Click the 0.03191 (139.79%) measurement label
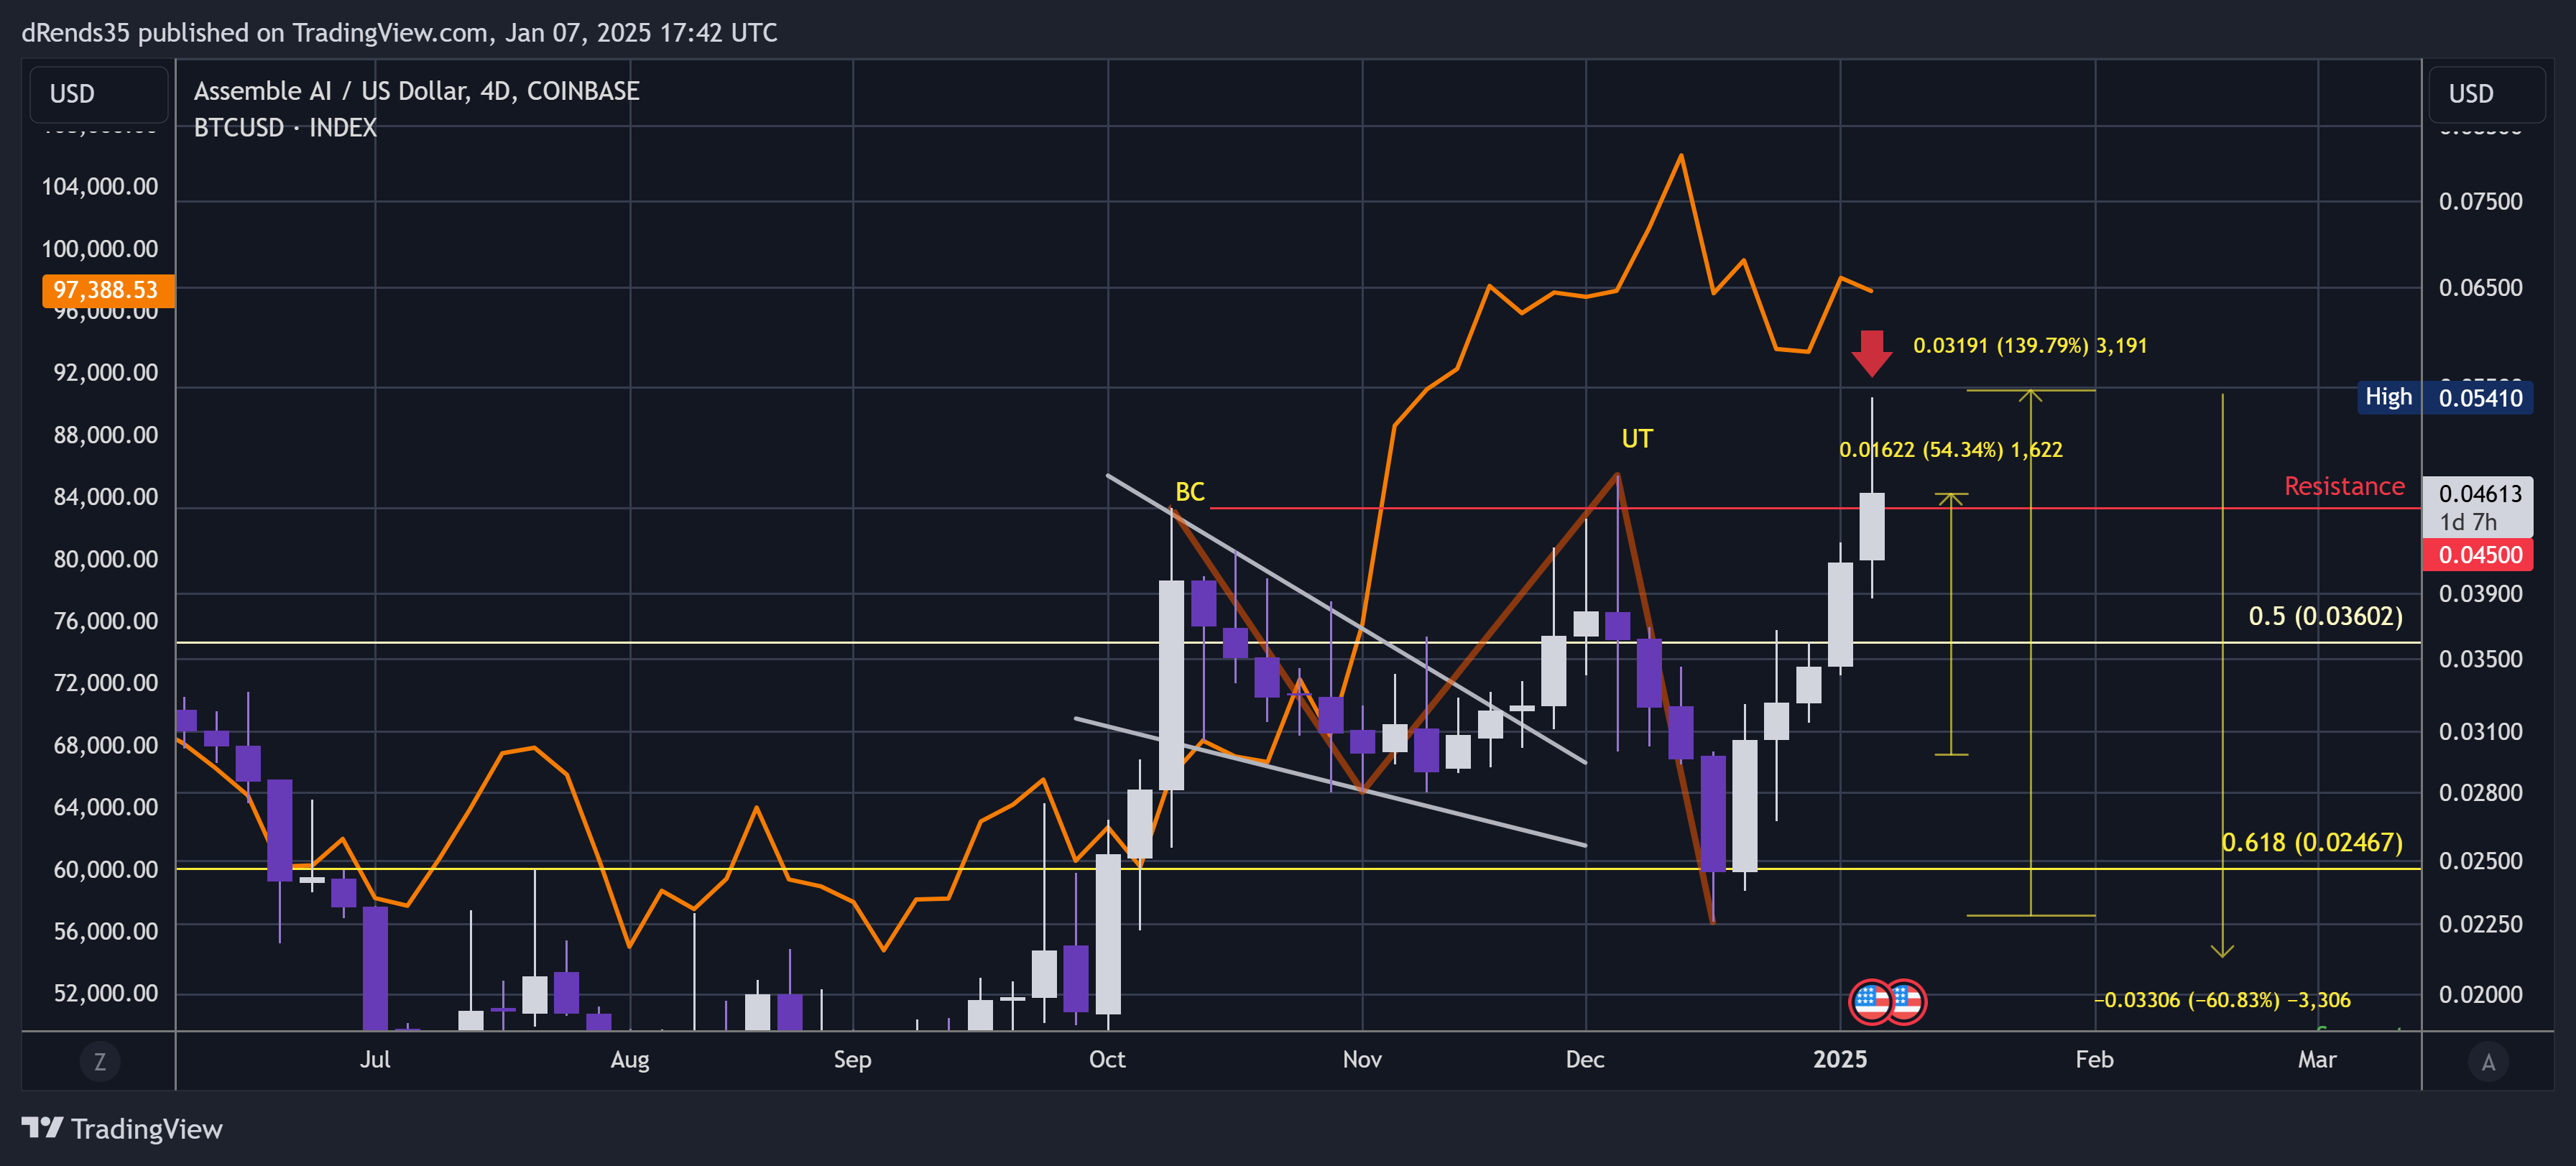Screen dimensions: 2576x1166 click(2030, 345)
